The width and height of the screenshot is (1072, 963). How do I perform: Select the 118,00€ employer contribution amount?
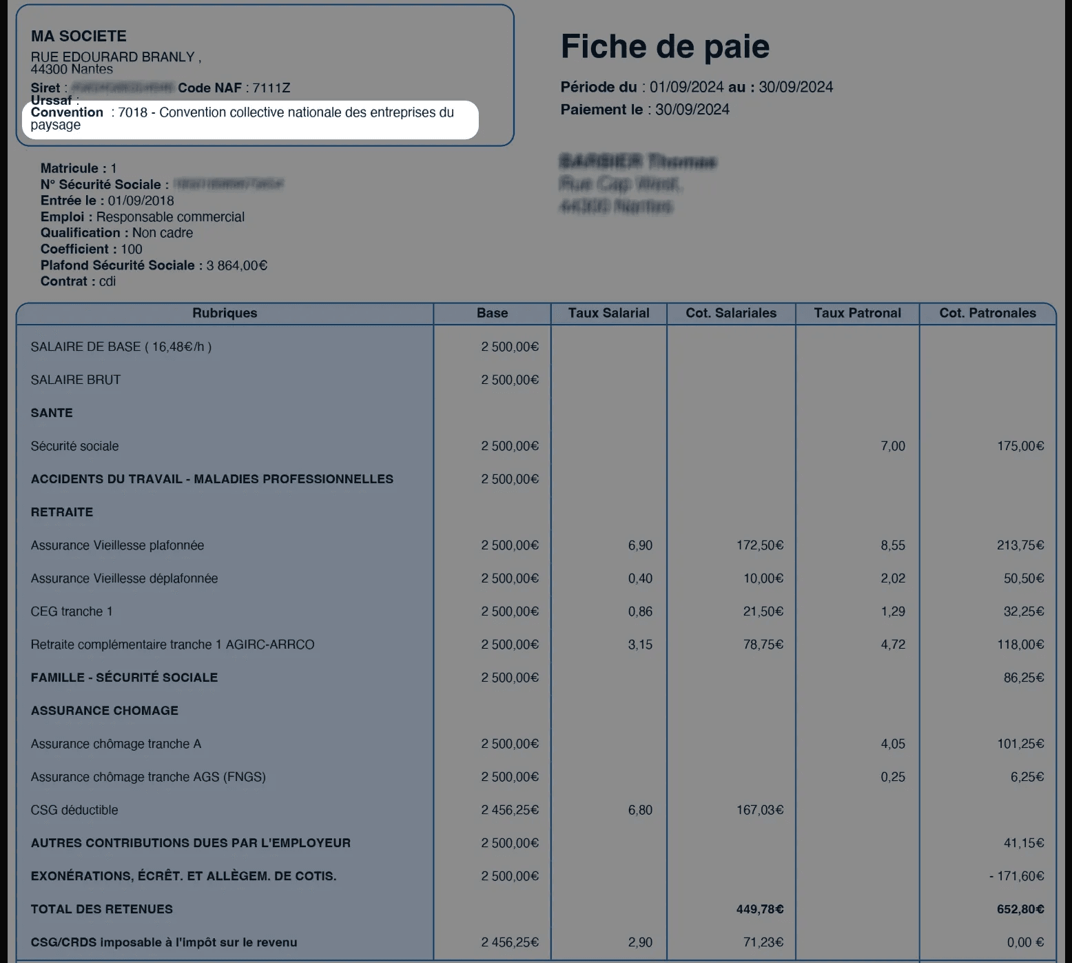point(1020,645)
